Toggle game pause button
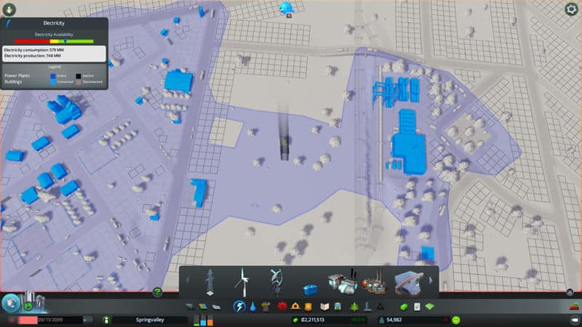Image resolution: width=582 pixels, height=327 pixels. click(x=12, y=320)
